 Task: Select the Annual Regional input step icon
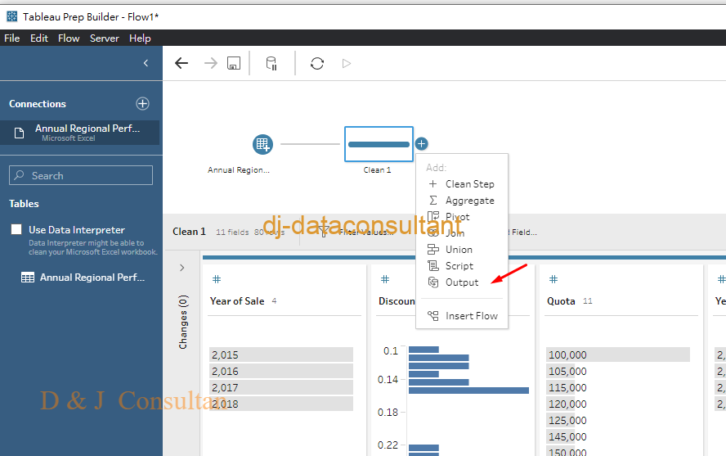tap(262, 144)
